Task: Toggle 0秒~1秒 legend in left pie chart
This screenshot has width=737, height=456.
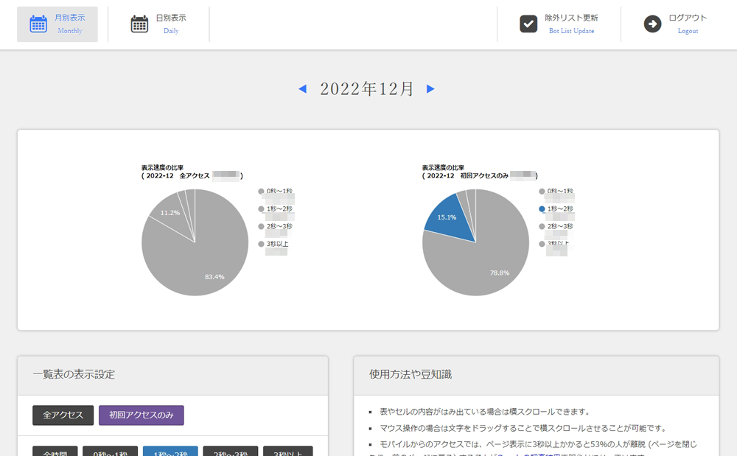Action: pyautogui.click(x=276, y=191)
